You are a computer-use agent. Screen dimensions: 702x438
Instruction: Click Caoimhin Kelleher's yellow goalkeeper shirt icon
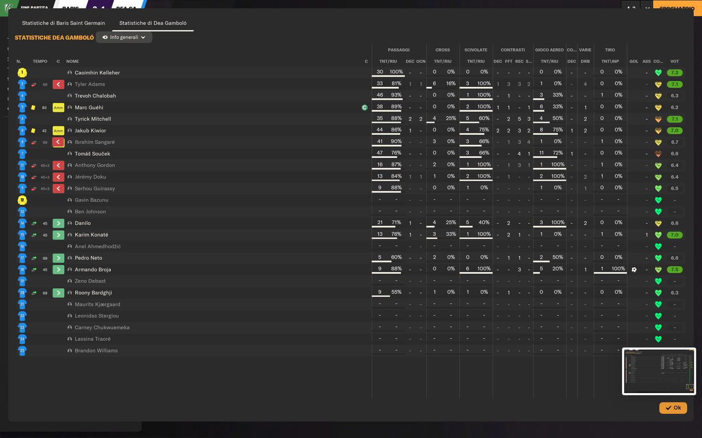pos(22,73)
